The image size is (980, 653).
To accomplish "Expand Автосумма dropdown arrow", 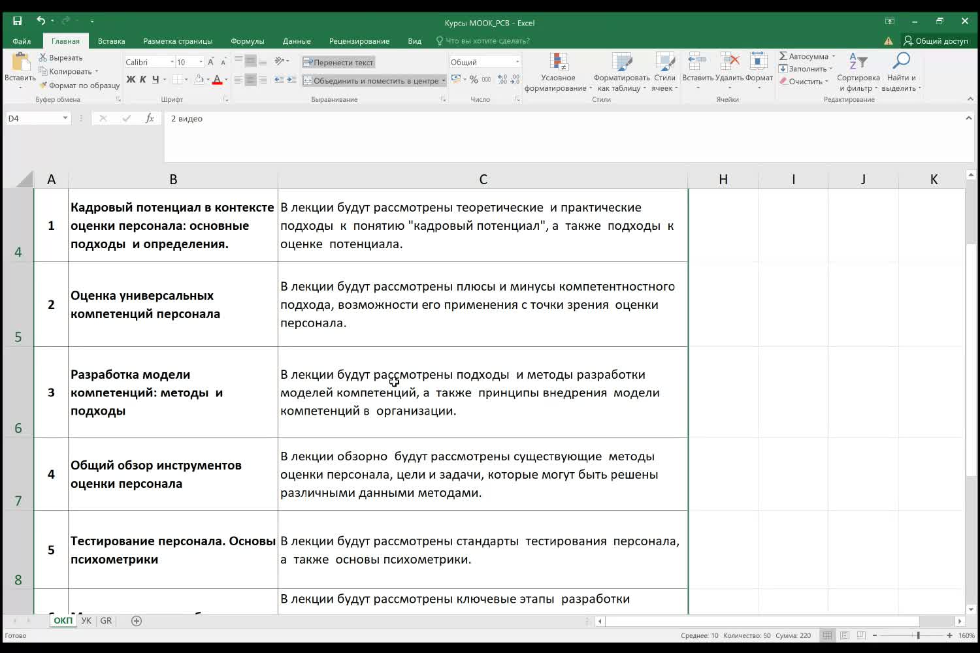I will click(x=834, y=56).
